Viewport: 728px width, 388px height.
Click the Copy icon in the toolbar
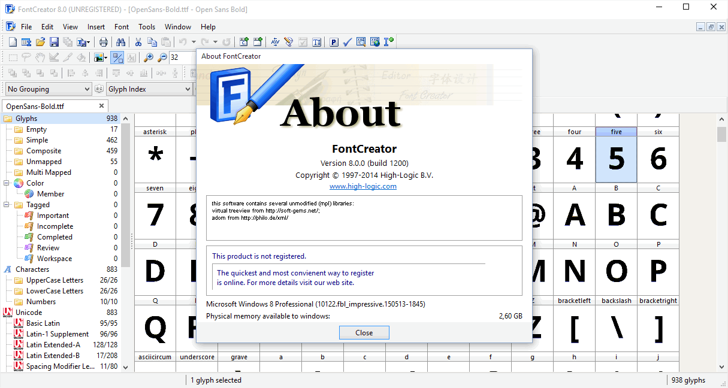point(152,42)
